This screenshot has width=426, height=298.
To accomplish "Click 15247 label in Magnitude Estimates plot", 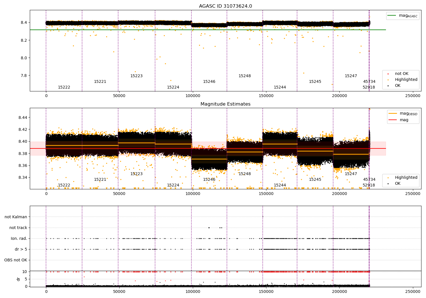I will tap(351, 174).
